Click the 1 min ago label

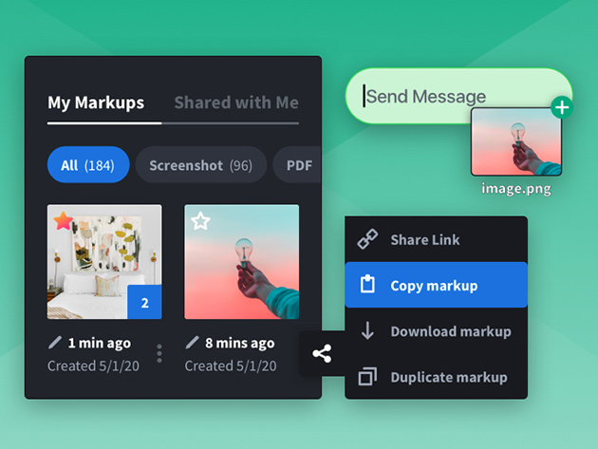click(99, 343)
